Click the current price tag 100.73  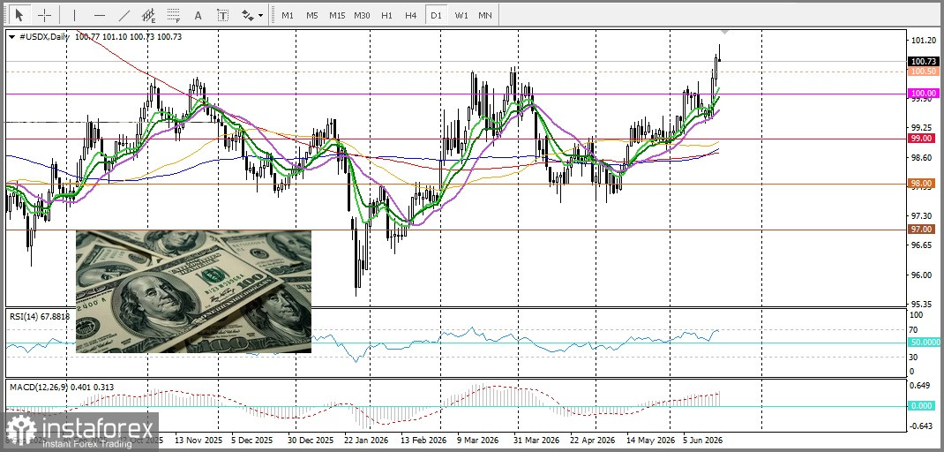tap(924, 62)
